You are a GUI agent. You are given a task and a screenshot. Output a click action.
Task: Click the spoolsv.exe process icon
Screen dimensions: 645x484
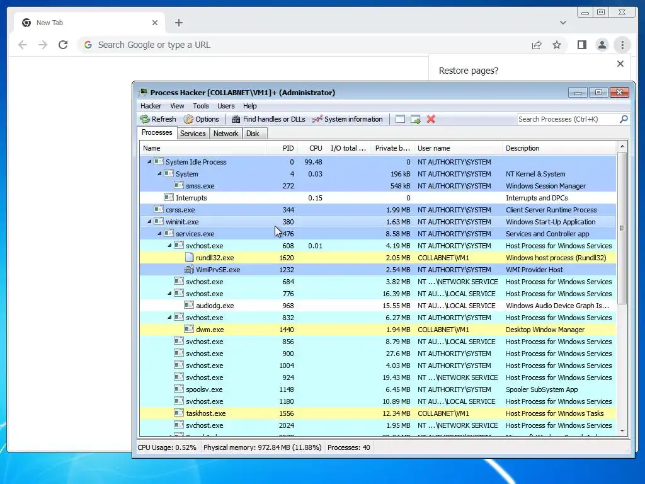click(x=179, y=388)
